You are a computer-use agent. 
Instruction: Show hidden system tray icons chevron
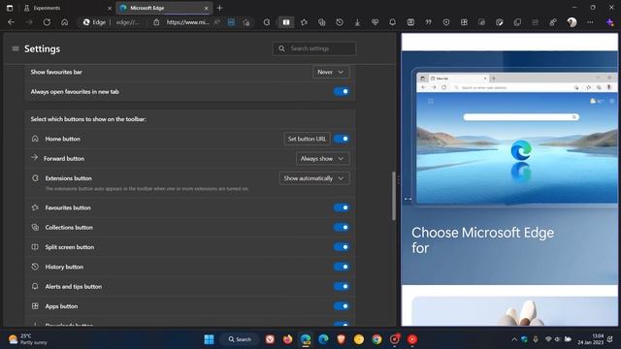[x=514, y=339]
